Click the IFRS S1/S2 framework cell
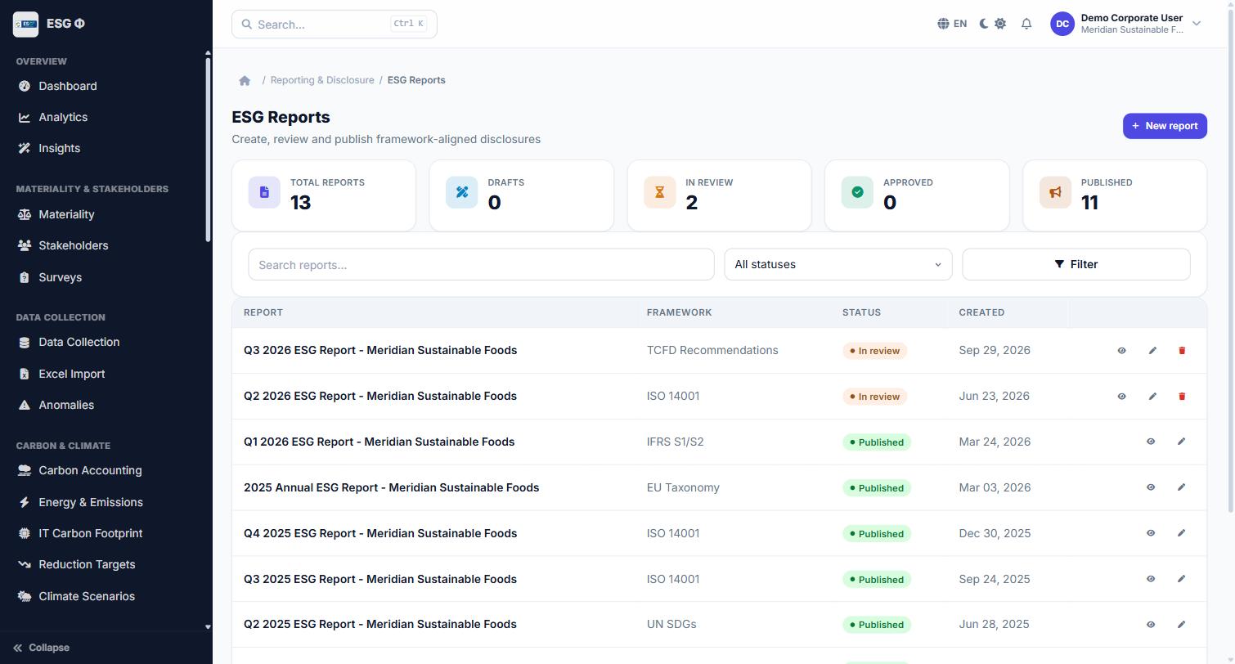The width and height of the screenshot is (1235, 664). (x=675, y=442)
